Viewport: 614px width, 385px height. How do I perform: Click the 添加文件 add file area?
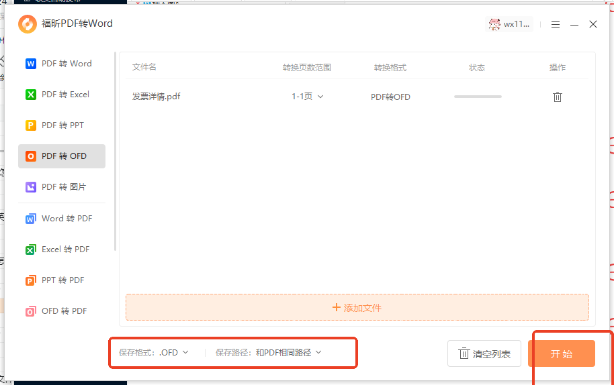357,308
